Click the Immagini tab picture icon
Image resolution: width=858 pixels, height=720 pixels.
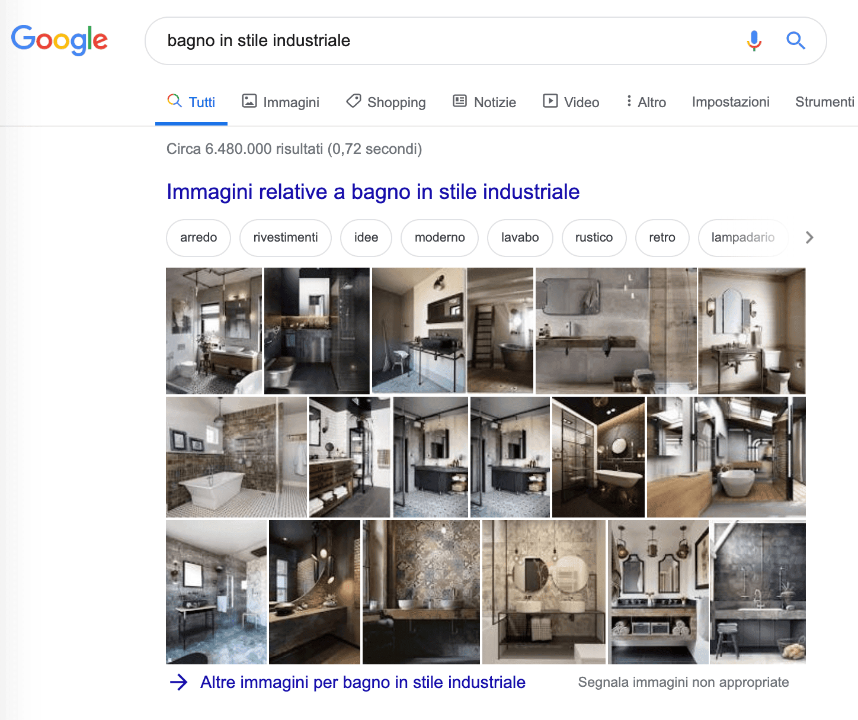click(249, 101)
